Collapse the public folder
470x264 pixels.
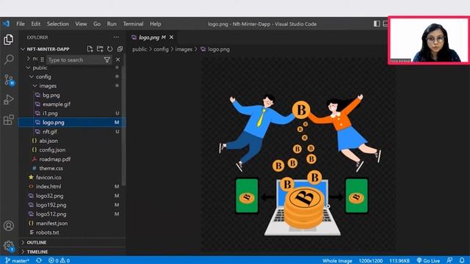pyautogui.click(x=40, y=67)
